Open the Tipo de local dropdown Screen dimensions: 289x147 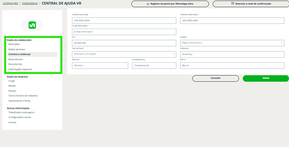point(124,54)
